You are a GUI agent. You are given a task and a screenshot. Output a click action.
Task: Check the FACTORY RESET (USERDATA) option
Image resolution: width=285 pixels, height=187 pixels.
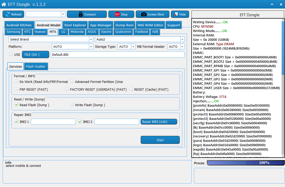(x=67, y=89)
